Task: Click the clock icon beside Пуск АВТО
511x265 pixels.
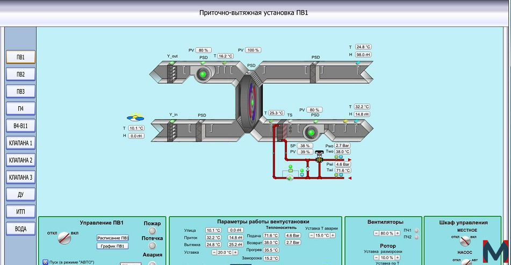Action: 45,262
